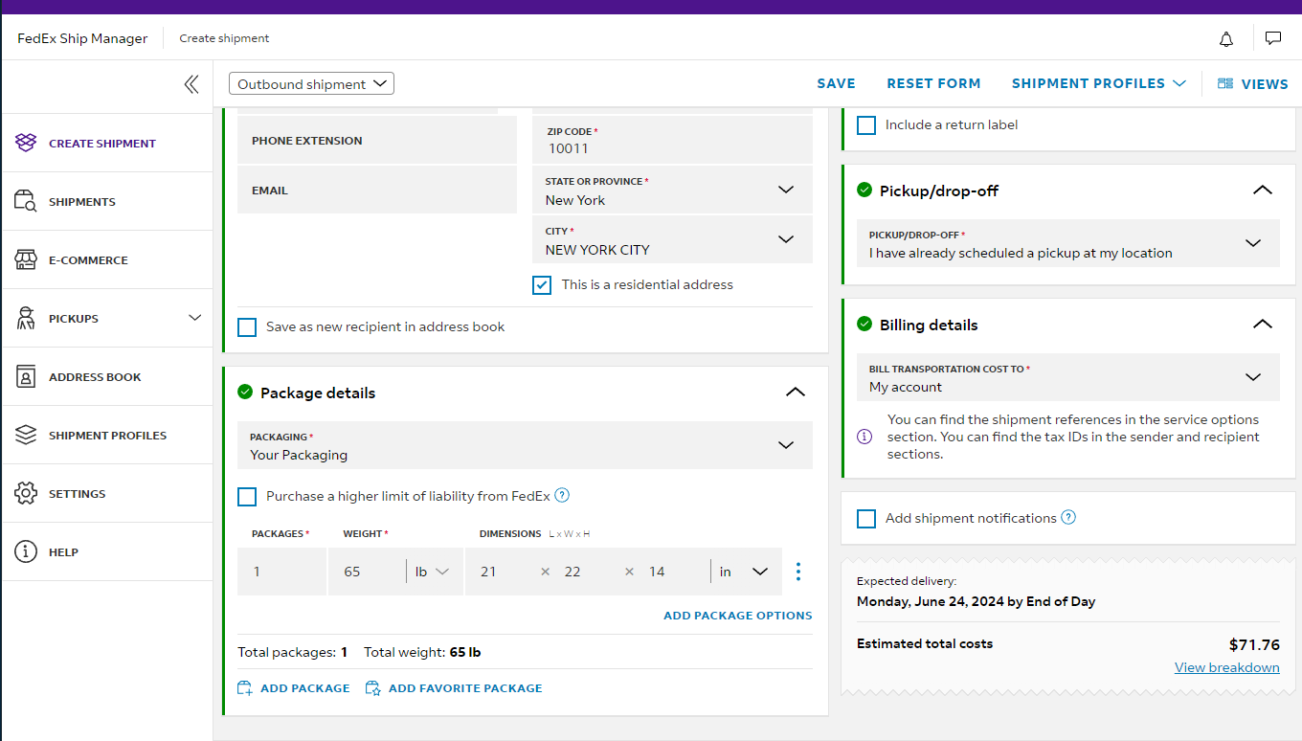Viewport: 1302px width, 741px height.
Task: Uncheck This is a residential address
Action: tap(543, 285)
